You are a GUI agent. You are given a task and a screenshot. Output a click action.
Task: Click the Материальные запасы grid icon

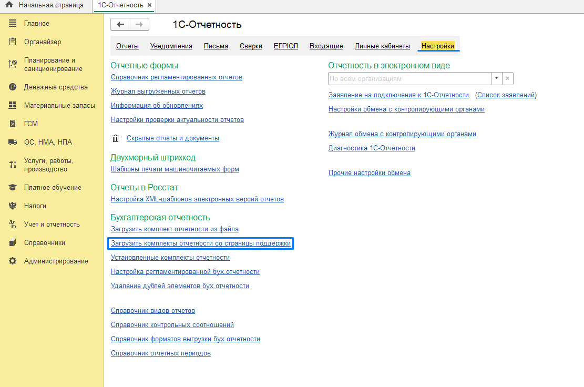click(x=13, y=105)
